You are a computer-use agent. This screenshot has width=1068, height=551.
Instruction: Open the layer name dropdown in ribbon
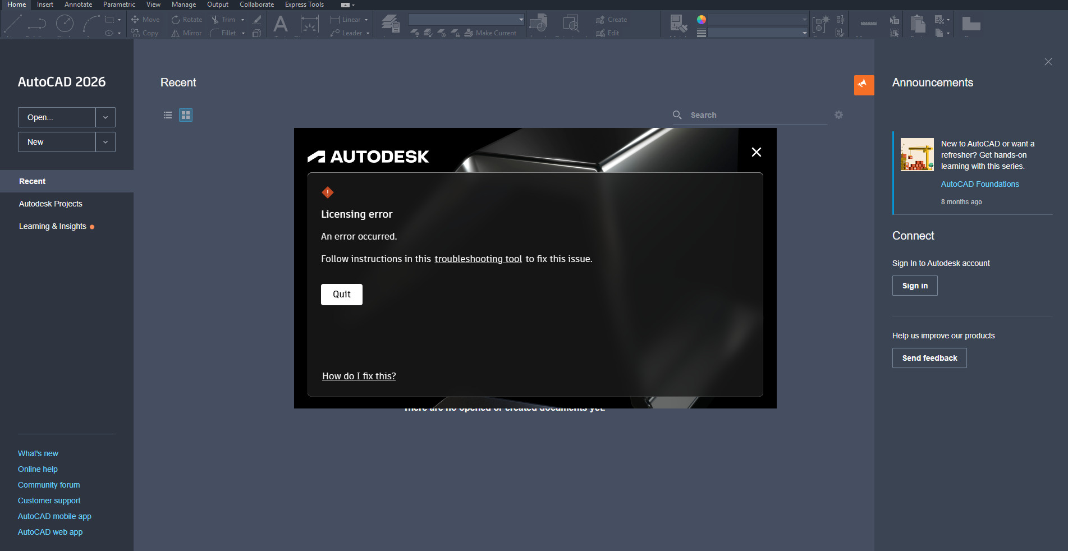click(x=466, y=20)
